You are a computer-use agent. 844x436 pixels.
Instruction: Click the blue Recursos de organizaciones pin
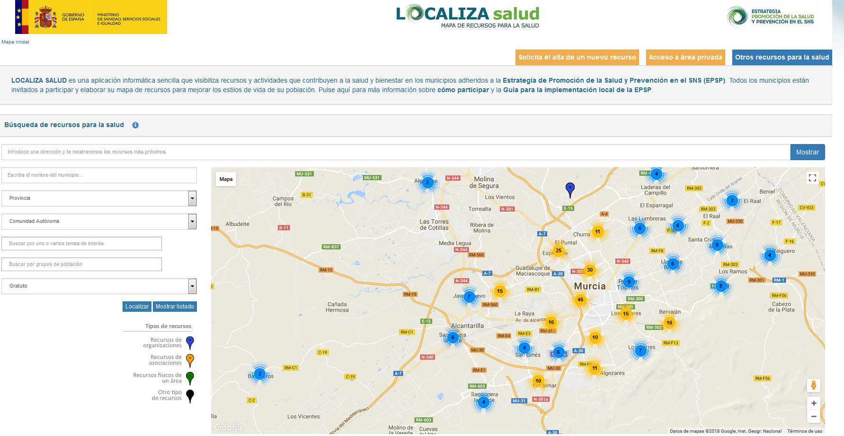(190, 343)
